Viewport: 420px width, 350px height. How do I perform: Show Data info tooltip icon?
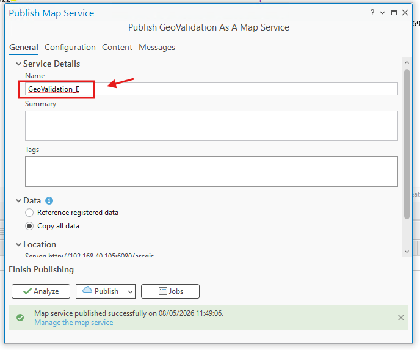pos(49,200)
